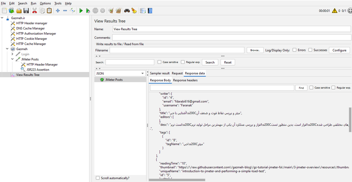Click the Paste clipboard icon
The width and height of the screenshot is (352, 182).
tap(49, 11)
